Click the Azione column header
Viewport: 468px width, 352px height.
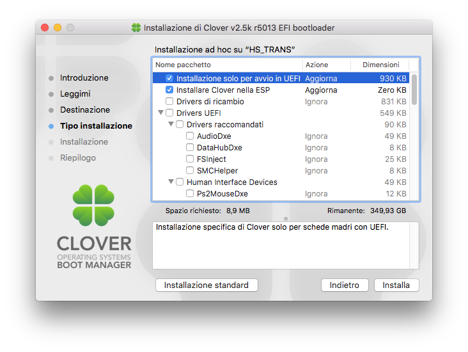(x=327, y=65)
